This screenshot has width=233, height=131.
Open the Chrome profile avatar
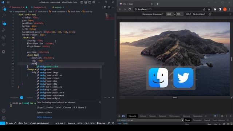pyautogui.click(x=225, y=9)
